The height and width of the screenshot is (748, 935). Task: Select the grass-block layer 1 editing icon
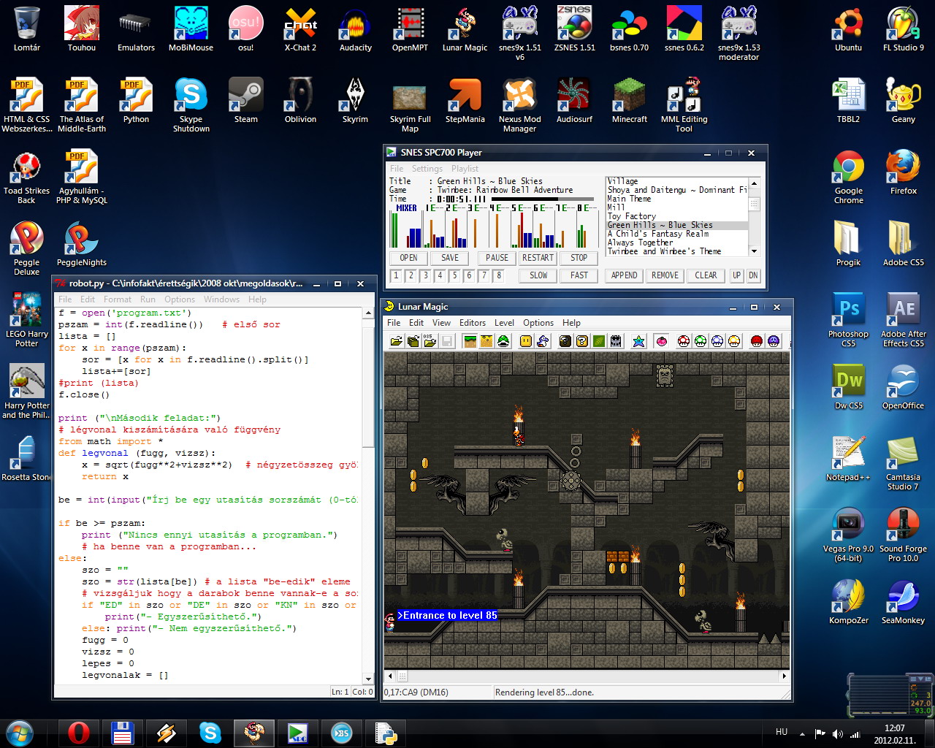point(470,341)
